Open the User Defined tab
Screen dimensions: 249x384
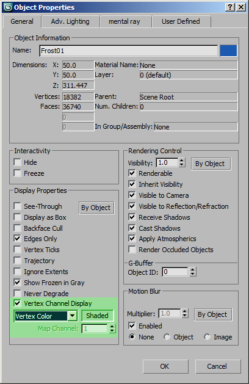click(181, 21)
